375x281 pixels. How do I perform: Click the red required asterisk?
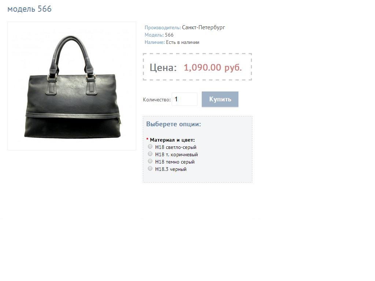[147, 139]
